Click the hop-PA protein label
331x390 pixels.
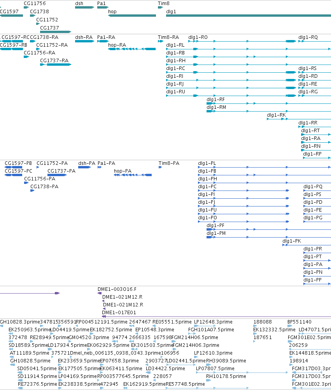point(123,171)
